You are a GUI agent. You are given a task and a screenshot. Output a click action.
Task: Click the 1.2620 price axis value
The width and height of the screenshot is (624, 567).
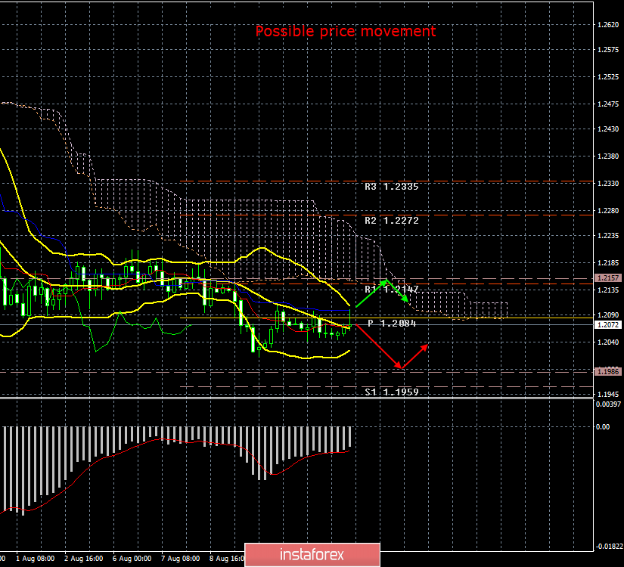[608, 25]
